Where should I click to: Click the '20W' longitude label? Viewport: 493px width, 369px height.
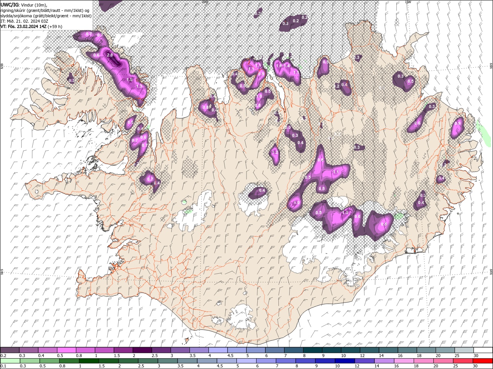(x=205, y=2)
